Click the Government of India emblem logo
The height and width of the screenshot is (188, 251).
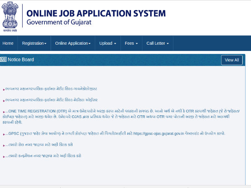[x=11, y=17]
